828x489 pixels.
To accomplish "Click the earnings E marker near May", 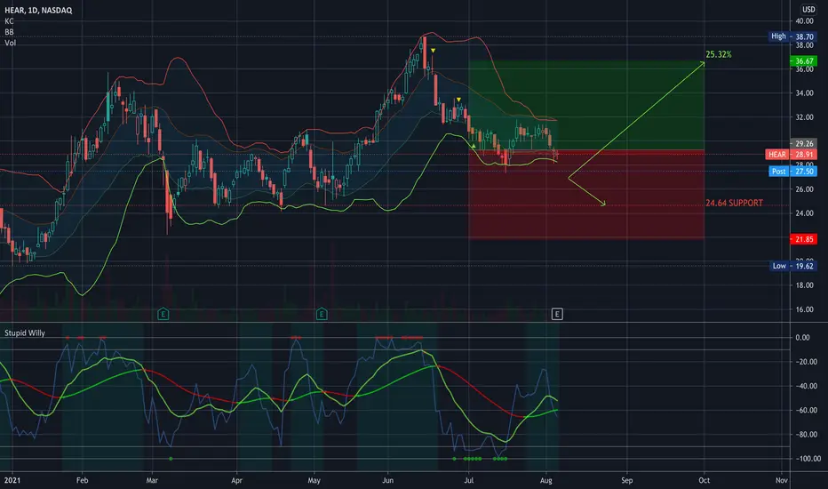I will (322, 314).
